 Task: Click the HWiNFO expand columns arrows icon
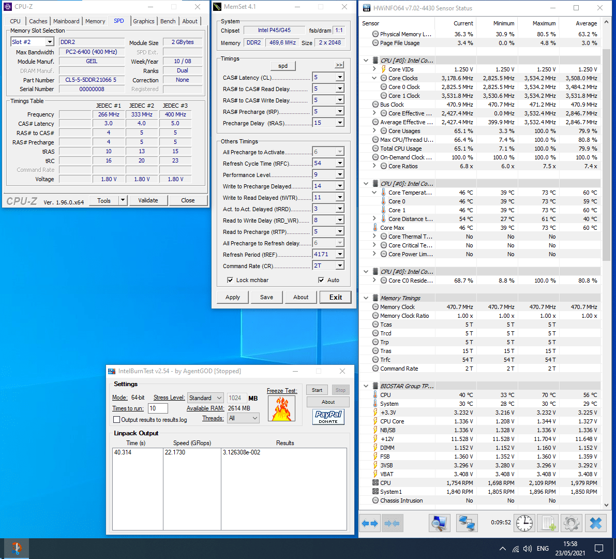point(370,523)
